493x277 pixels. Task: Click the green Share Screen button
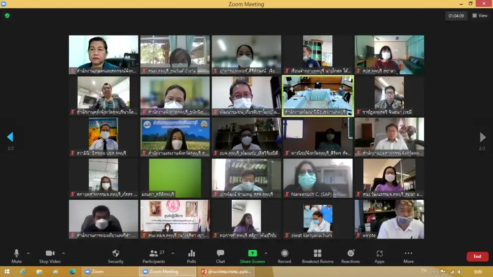coord(252,256)
